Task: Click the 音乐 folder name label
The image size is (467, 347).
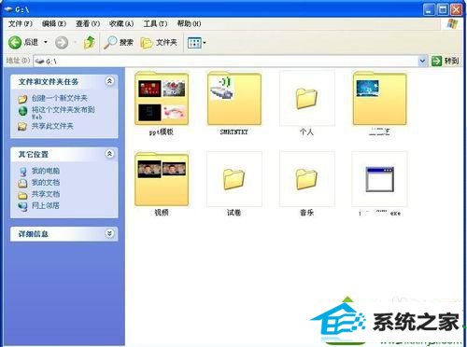Action: (x=306, y=213)
